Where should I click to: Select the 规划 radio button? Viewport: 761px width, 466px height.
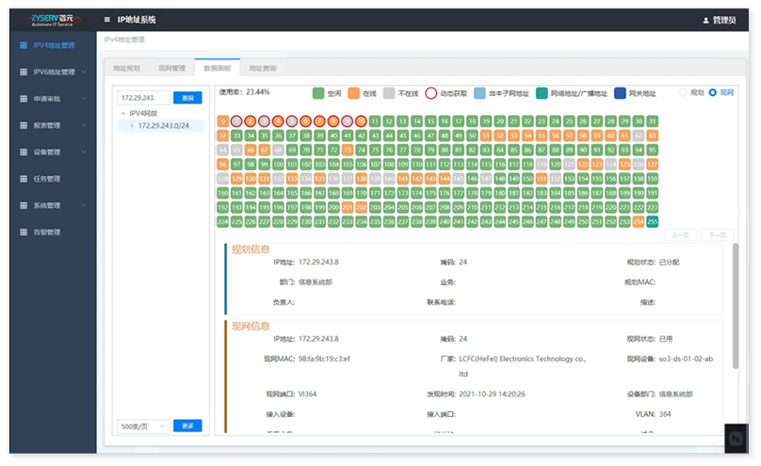[x=684, y=92]
